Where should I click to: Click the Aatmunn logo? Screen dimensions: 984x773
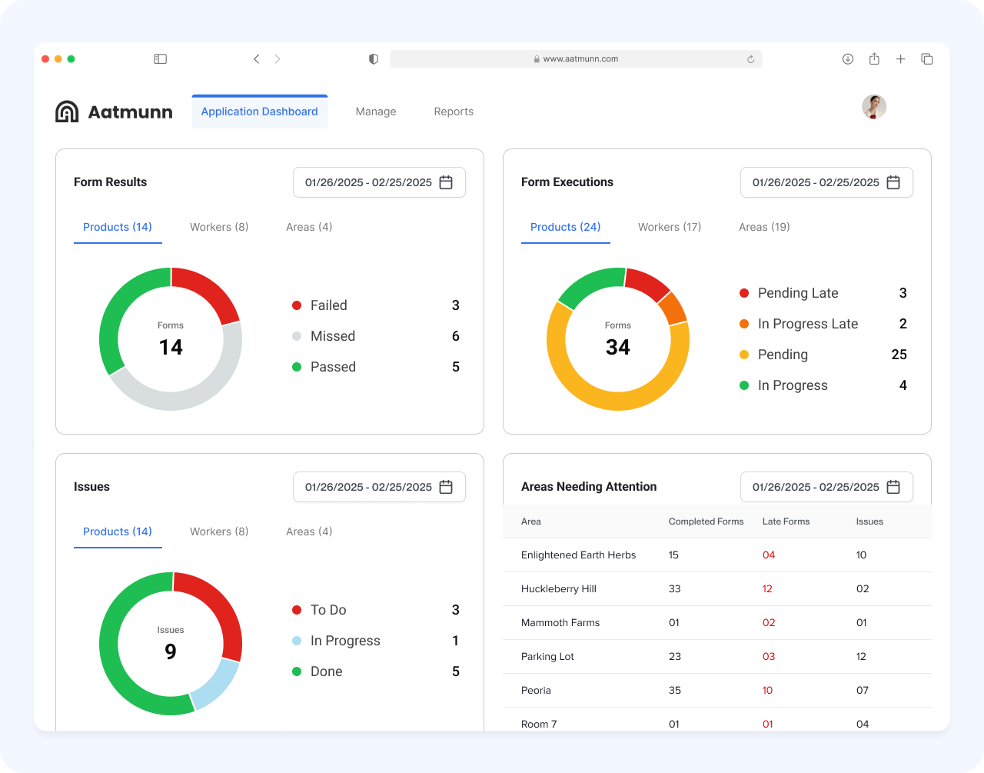pyautogui.click(x=114, y=112)
